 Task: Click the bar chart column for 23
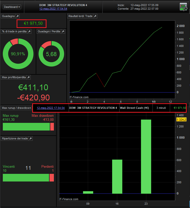146,157
